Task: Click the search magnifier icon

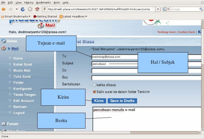Action: tap(201, 9)
